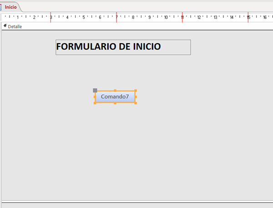Viewport: 273px width, 208px height.
Task: Grab the gray move handle of Comando7
Action: pyautogui.click(x=95, y=90)
